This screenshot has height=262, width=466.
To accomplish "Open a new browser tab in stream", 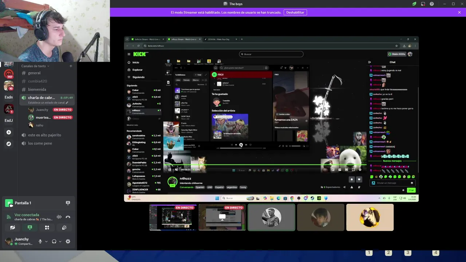I will click(x=242, y=39).
